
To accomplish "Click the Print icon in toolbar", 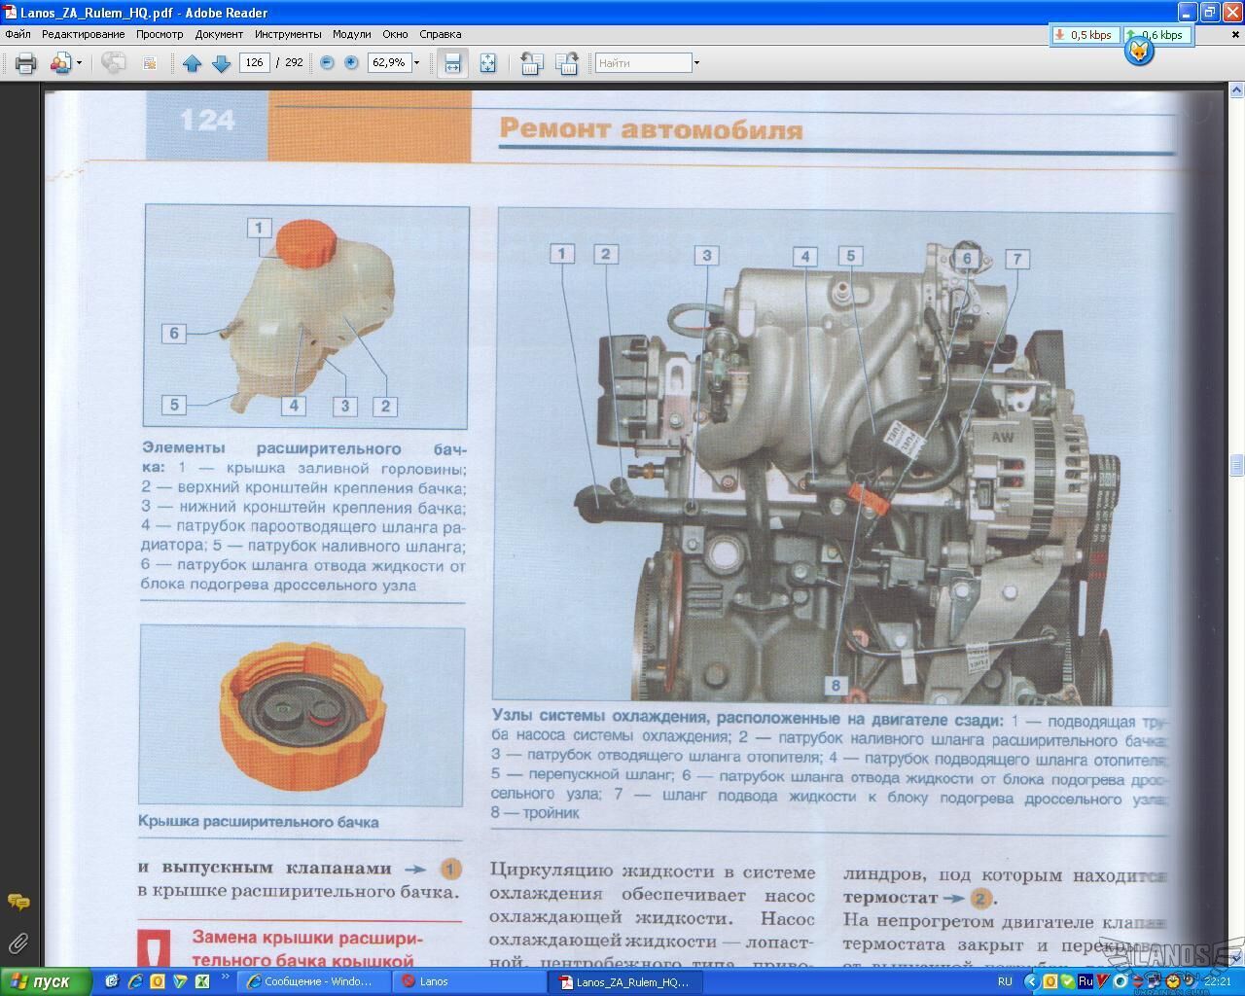I will [25, 63].
